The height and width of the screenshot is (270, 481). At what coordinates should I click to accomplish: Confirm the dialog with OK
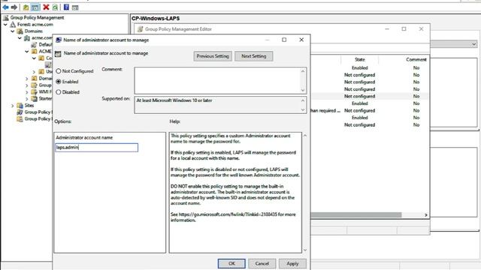[231, 263]
